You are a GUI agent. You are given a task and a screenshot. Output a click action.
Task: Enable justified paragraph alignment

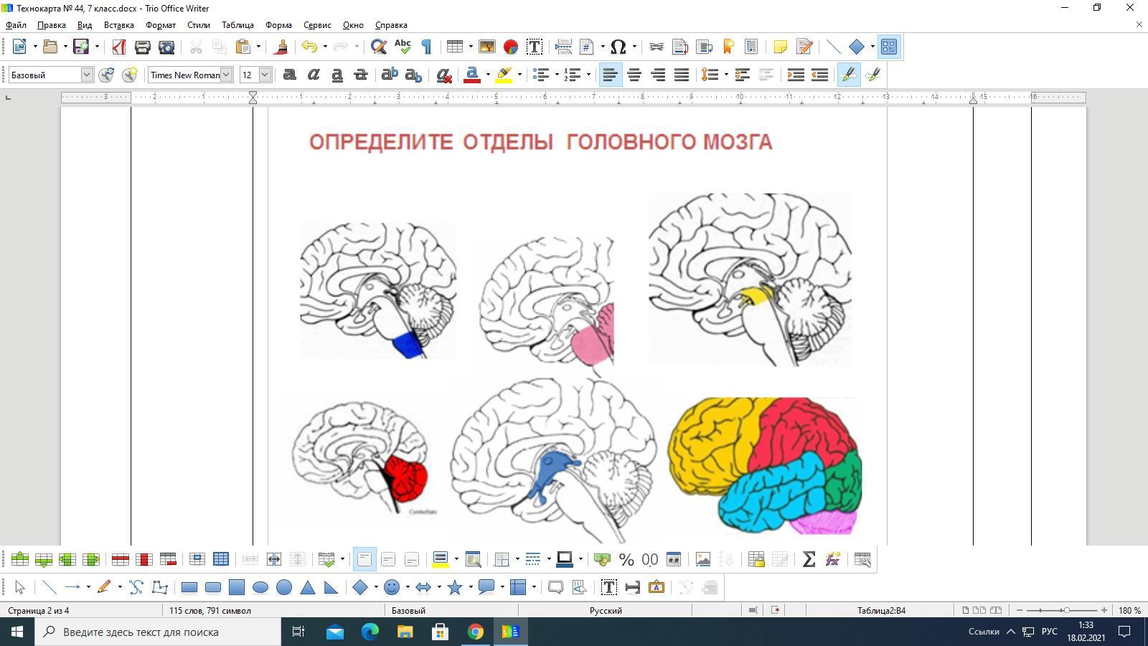pos(682,75)
